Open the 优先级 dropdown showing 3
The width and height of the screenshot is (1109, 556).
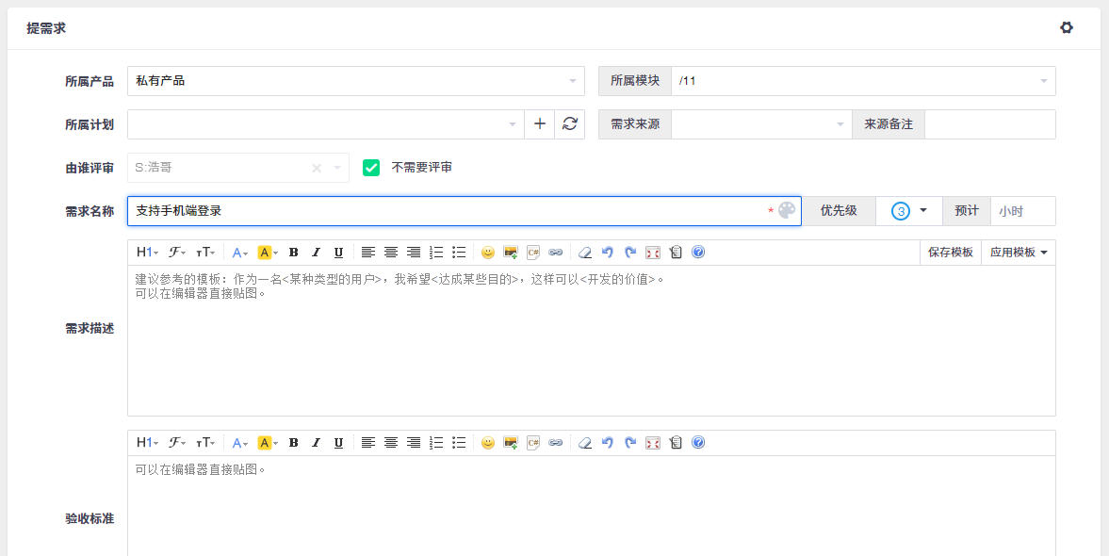909,211
